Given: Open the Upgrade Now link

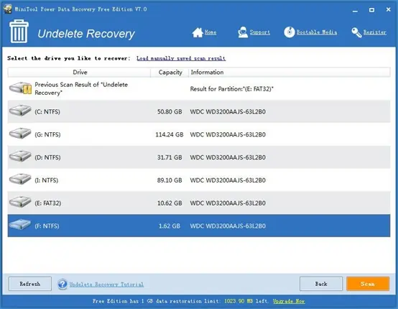Looking at the screenshot, I should pyautogui.click(x=289, y=301).
